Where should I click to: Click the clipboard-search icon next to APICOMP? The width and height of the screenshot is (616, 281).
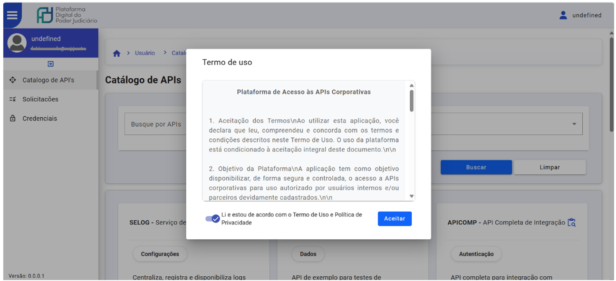pyautogui.click(x=572, y=222)
